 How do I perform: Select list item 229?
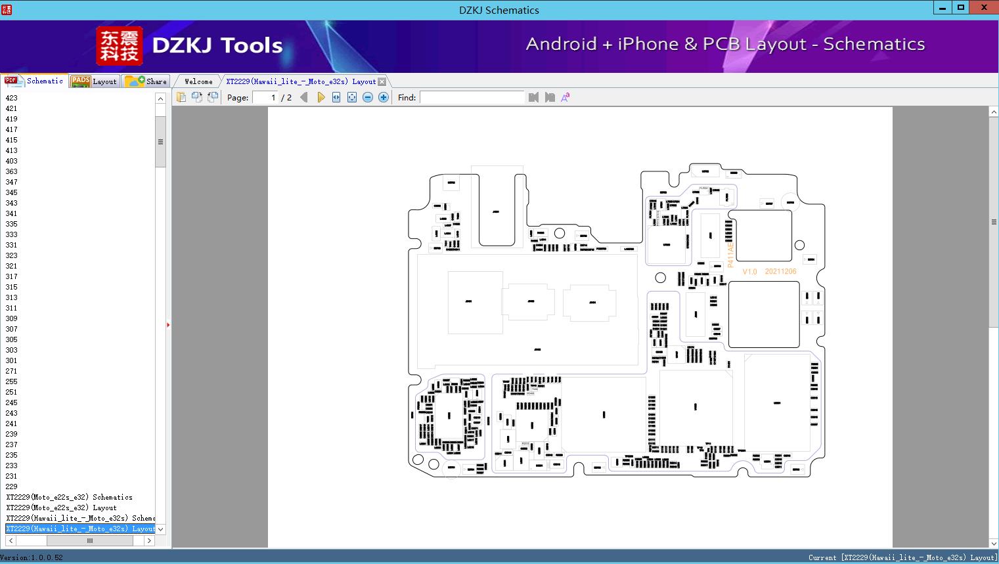coord(12,487)
